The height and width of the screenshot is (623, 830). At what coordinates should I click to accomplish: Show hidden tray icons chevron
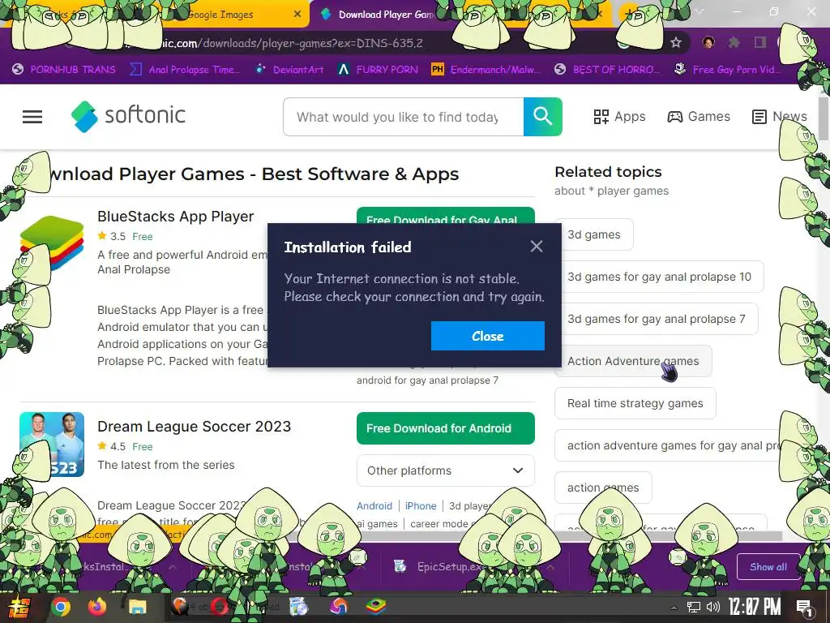[674, 608]
